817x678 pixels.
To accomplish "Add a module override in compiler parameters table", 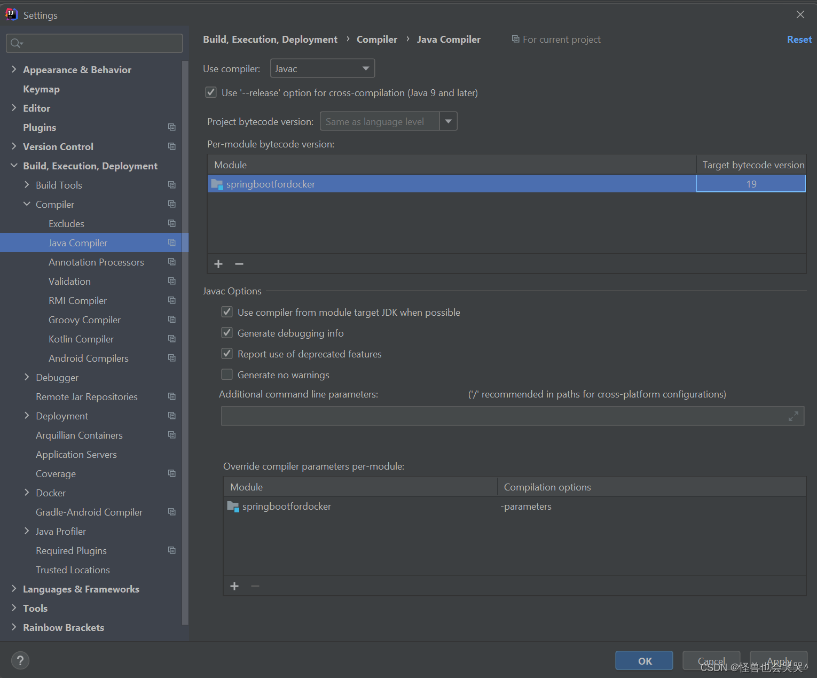I will 234,586.
